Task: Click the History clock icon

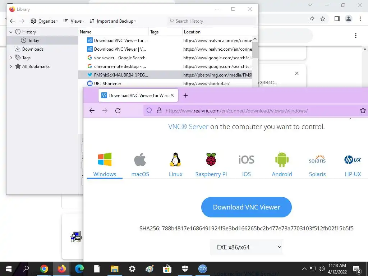Action: [x=18, y=32]
